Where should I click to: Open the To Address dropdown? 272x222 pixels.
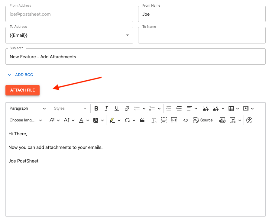point(127,35)
